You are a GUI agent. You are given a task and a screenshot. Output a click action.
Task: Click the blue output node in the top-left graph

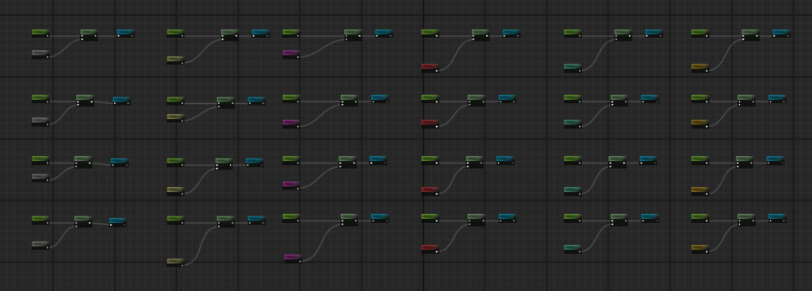click(x=126, y=33)
